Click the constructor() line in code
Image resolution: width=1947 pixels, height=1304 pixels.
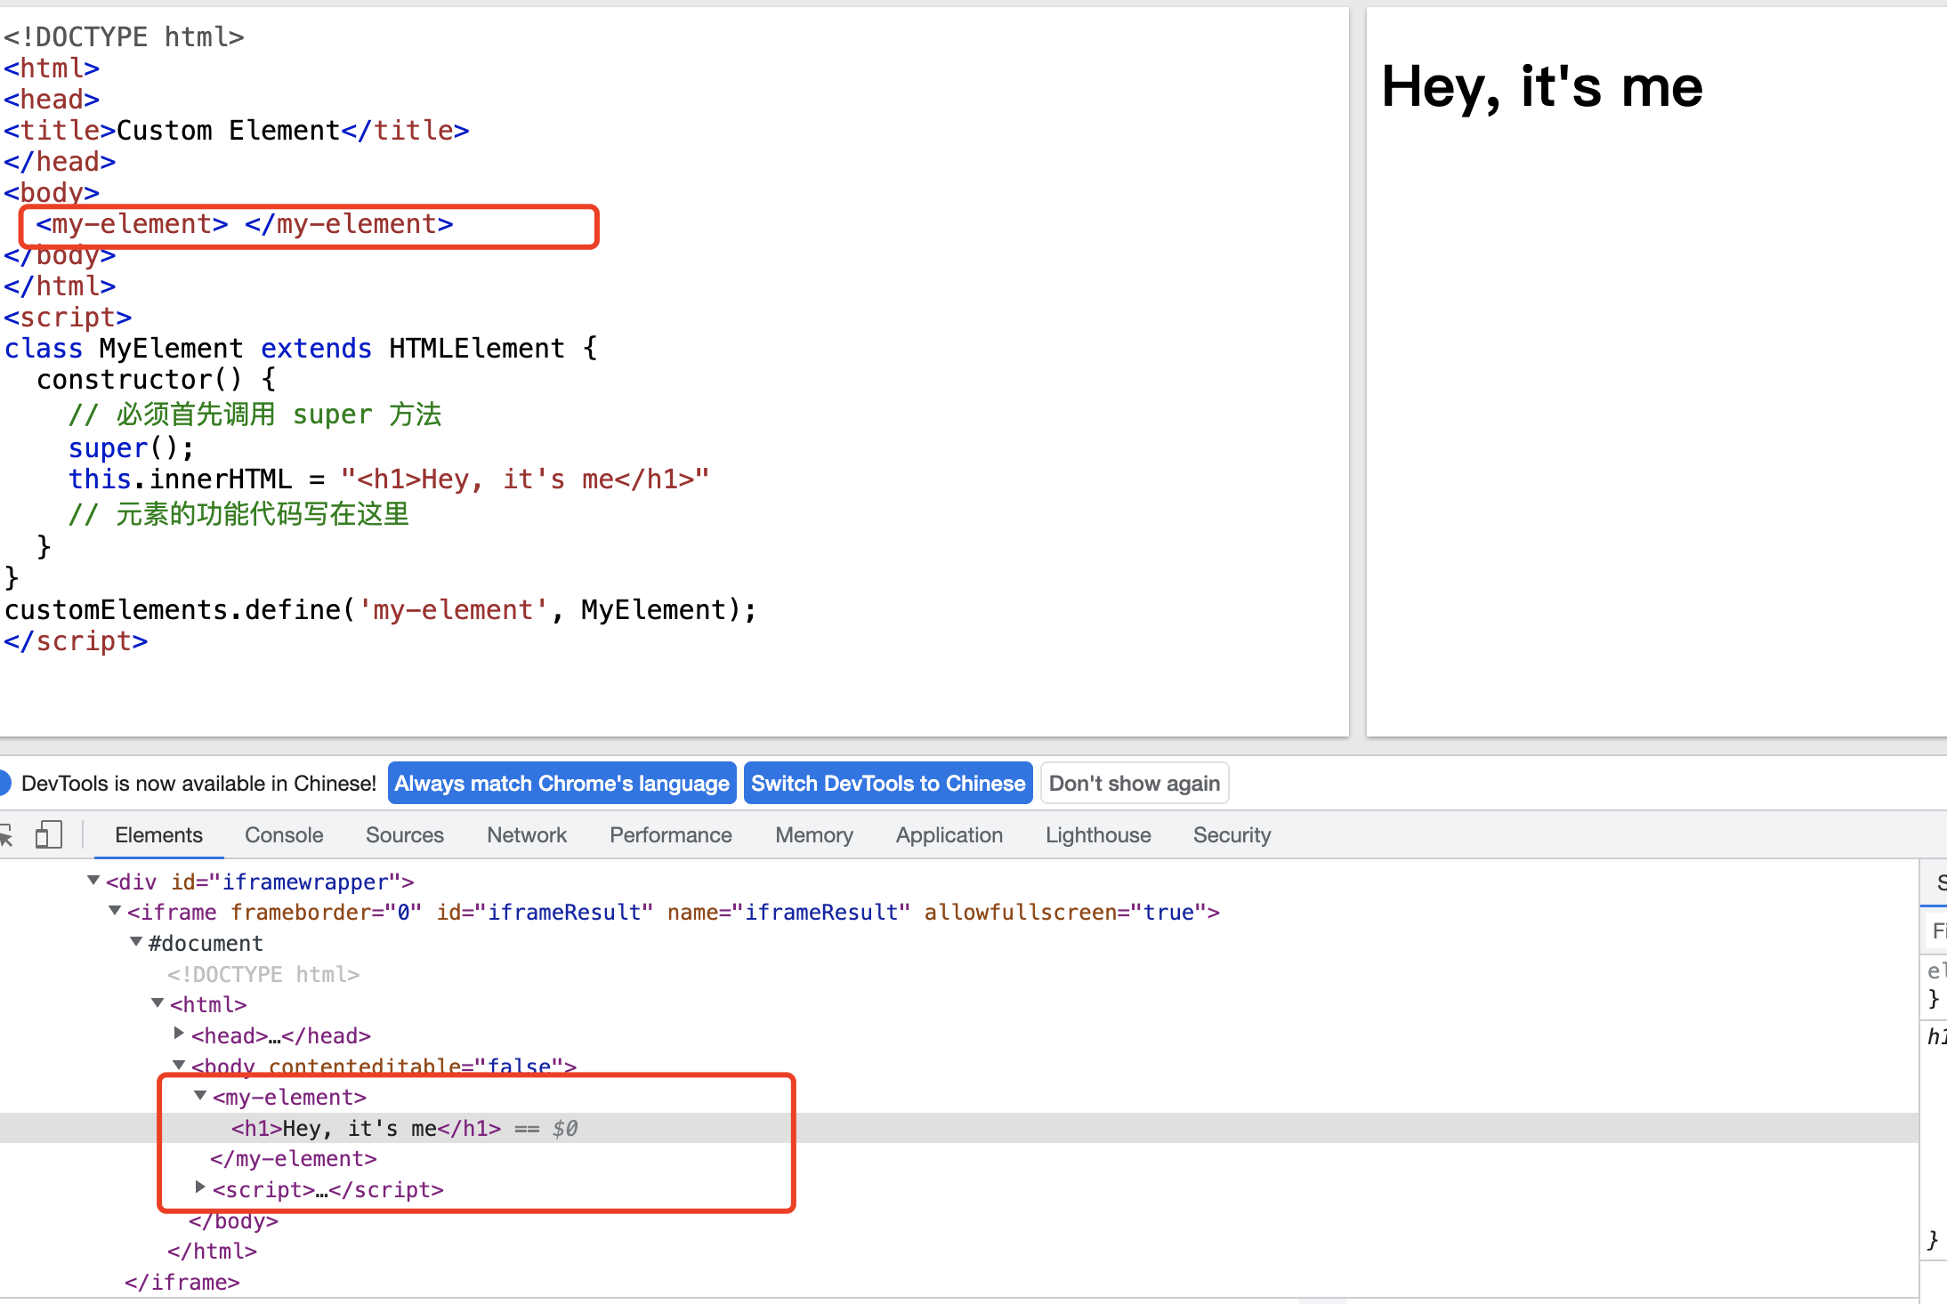[157, 380]
